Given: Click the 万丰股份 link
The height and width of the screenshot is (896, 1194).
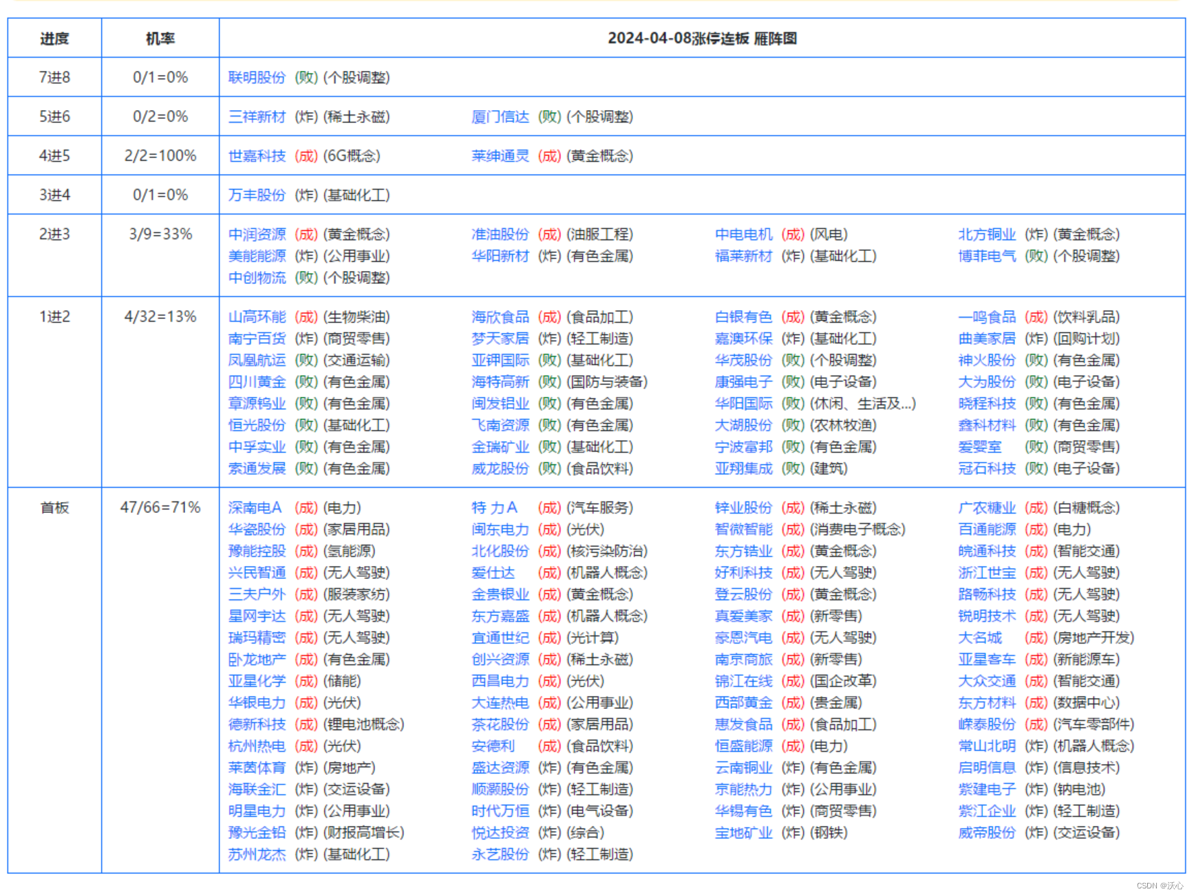Looking at the screenshot, I should tap(257, 195).
